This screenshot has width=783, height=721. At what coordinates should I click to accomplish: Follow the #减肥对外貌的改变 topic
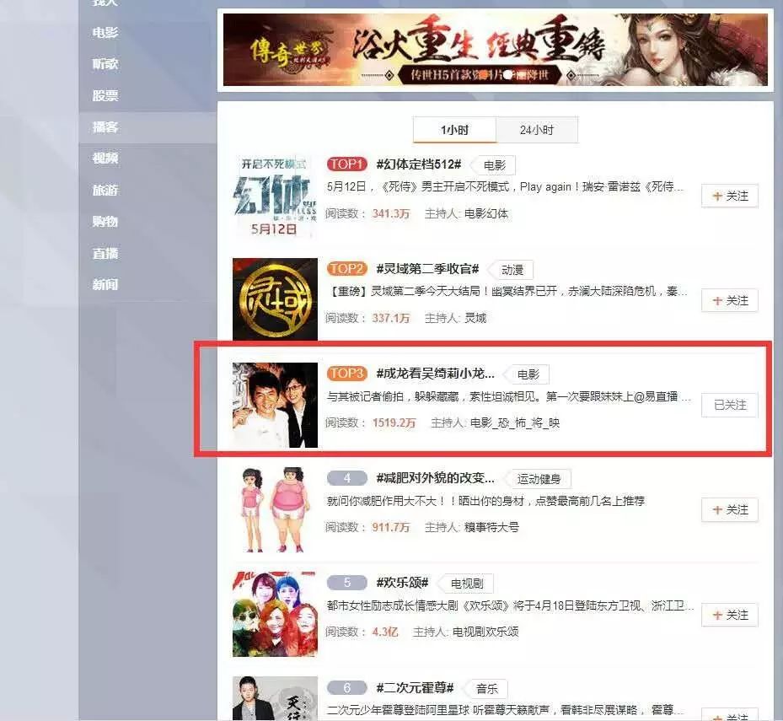(x=730, y=510)
